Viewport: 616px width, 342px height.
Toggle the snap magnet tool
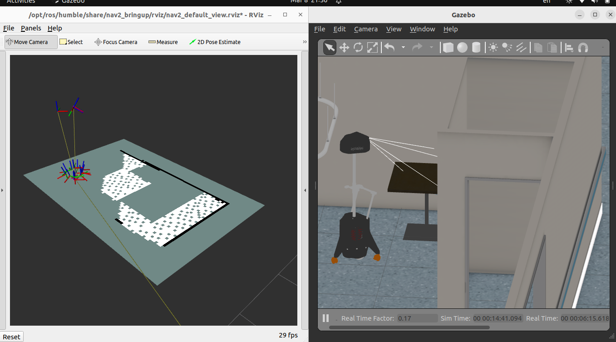(583, 48)
